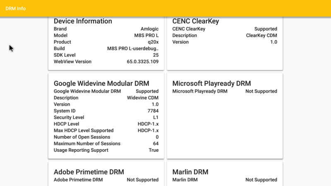
Task: Select the Widevine Supported status value
Action: [147, 91]
